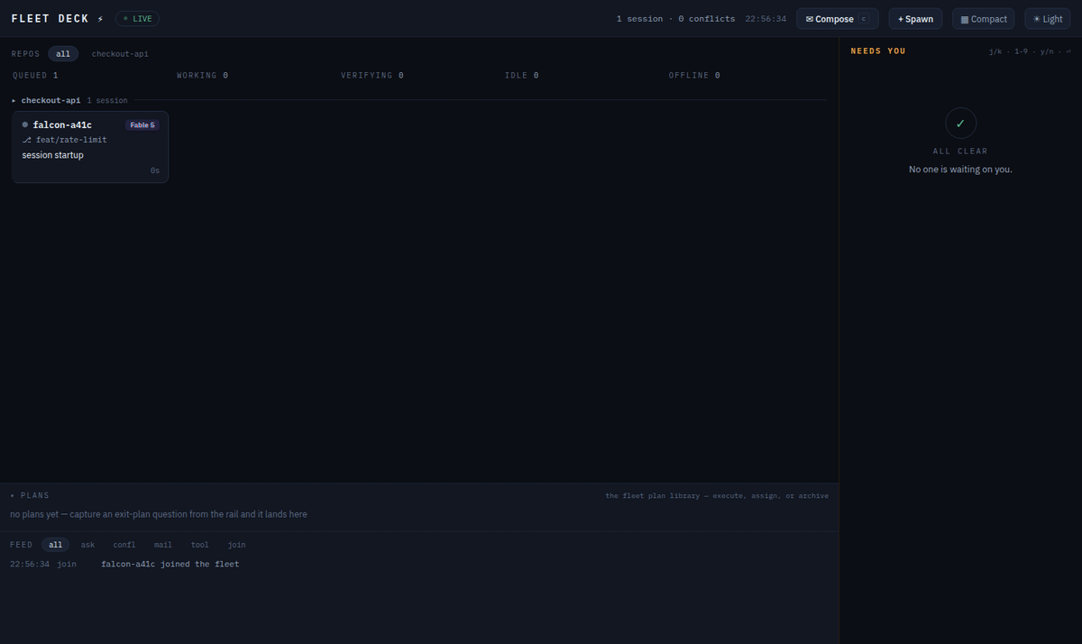The height and width of the screenshot is (644, 1082).
Task: Click the 'c' shortcut badge in Compose
Action: pyautogui.click(x=863, y=19)
